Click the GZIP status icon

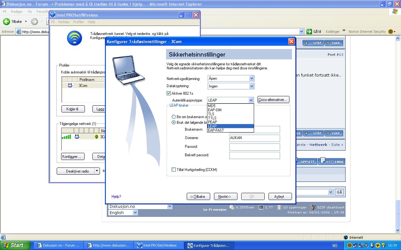point(313,207)
